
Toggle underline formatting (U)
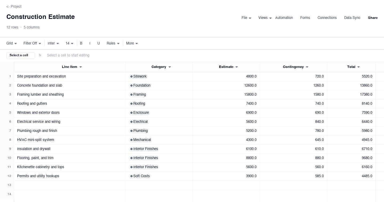(98, 43)
